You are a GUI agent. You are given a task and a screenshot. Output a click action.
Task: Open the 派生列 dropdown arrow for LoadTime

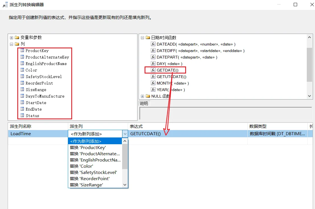(125, 134)
